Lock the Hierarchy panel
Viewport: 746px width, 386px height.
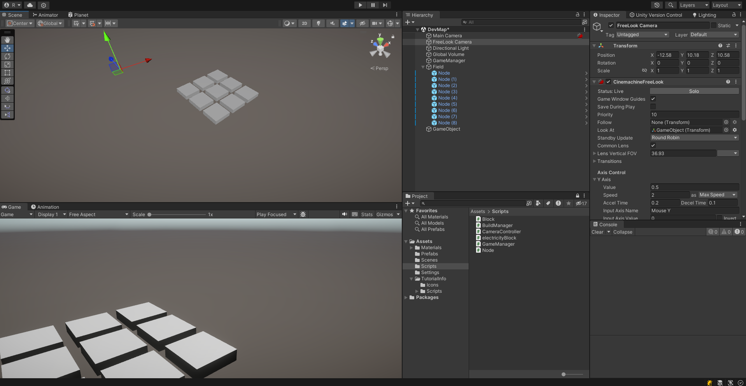[578, 14]
